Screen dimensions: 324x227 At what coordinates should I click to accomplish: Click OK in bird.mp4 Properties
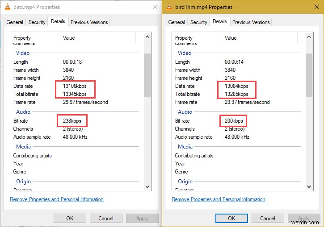[x=70, y=219]
